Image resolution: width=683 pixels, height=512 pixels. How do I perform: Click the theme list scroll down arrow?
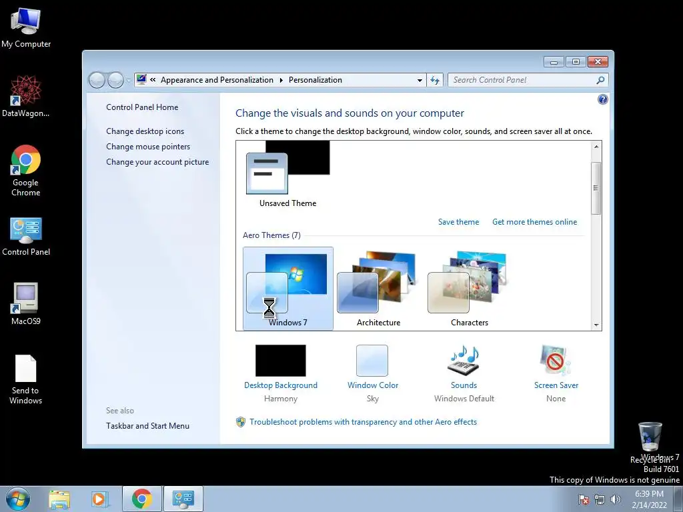click(596, 325)
